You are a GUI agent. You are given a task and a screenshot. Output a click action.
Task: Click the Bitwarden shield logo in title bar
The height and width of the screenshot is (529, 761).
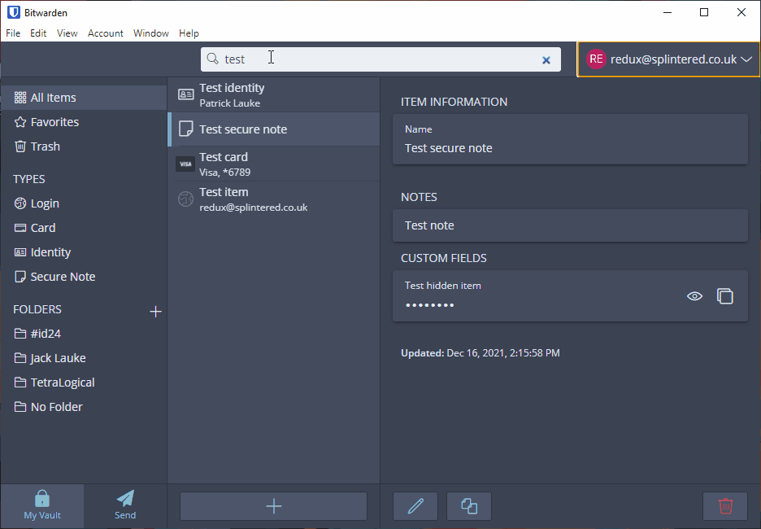coord(14,12)
